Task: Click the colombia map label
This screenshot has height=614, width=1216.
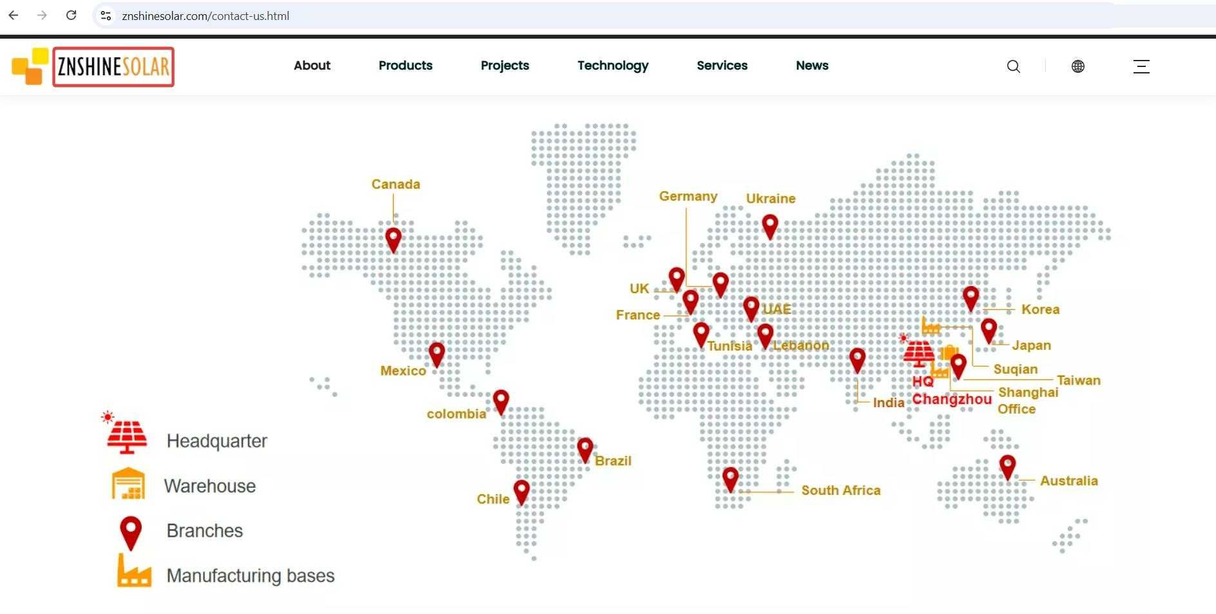Action: 456,414
